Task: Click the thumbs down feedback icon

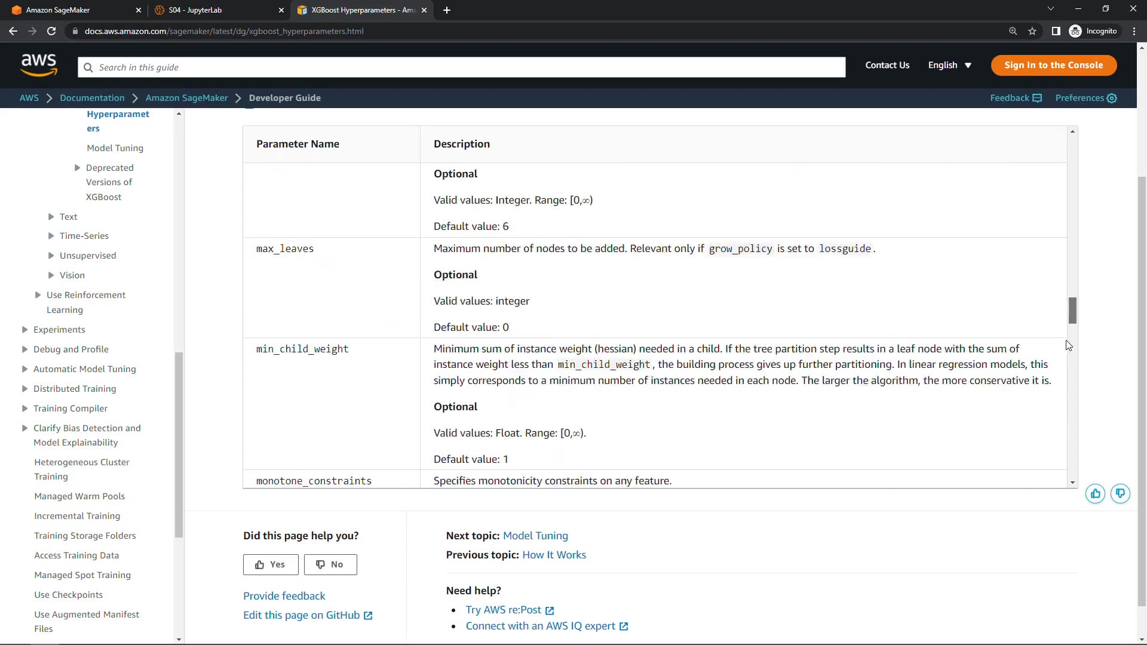Action: point(1120,494)
